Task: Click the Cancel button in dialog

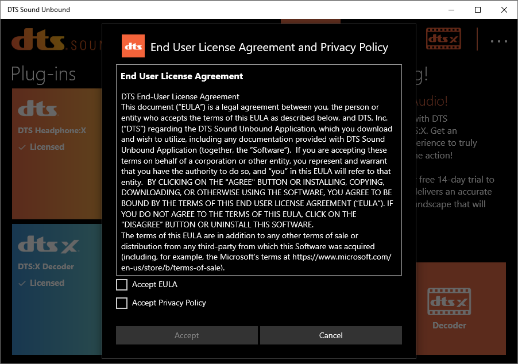Action: tap(331, 335)
